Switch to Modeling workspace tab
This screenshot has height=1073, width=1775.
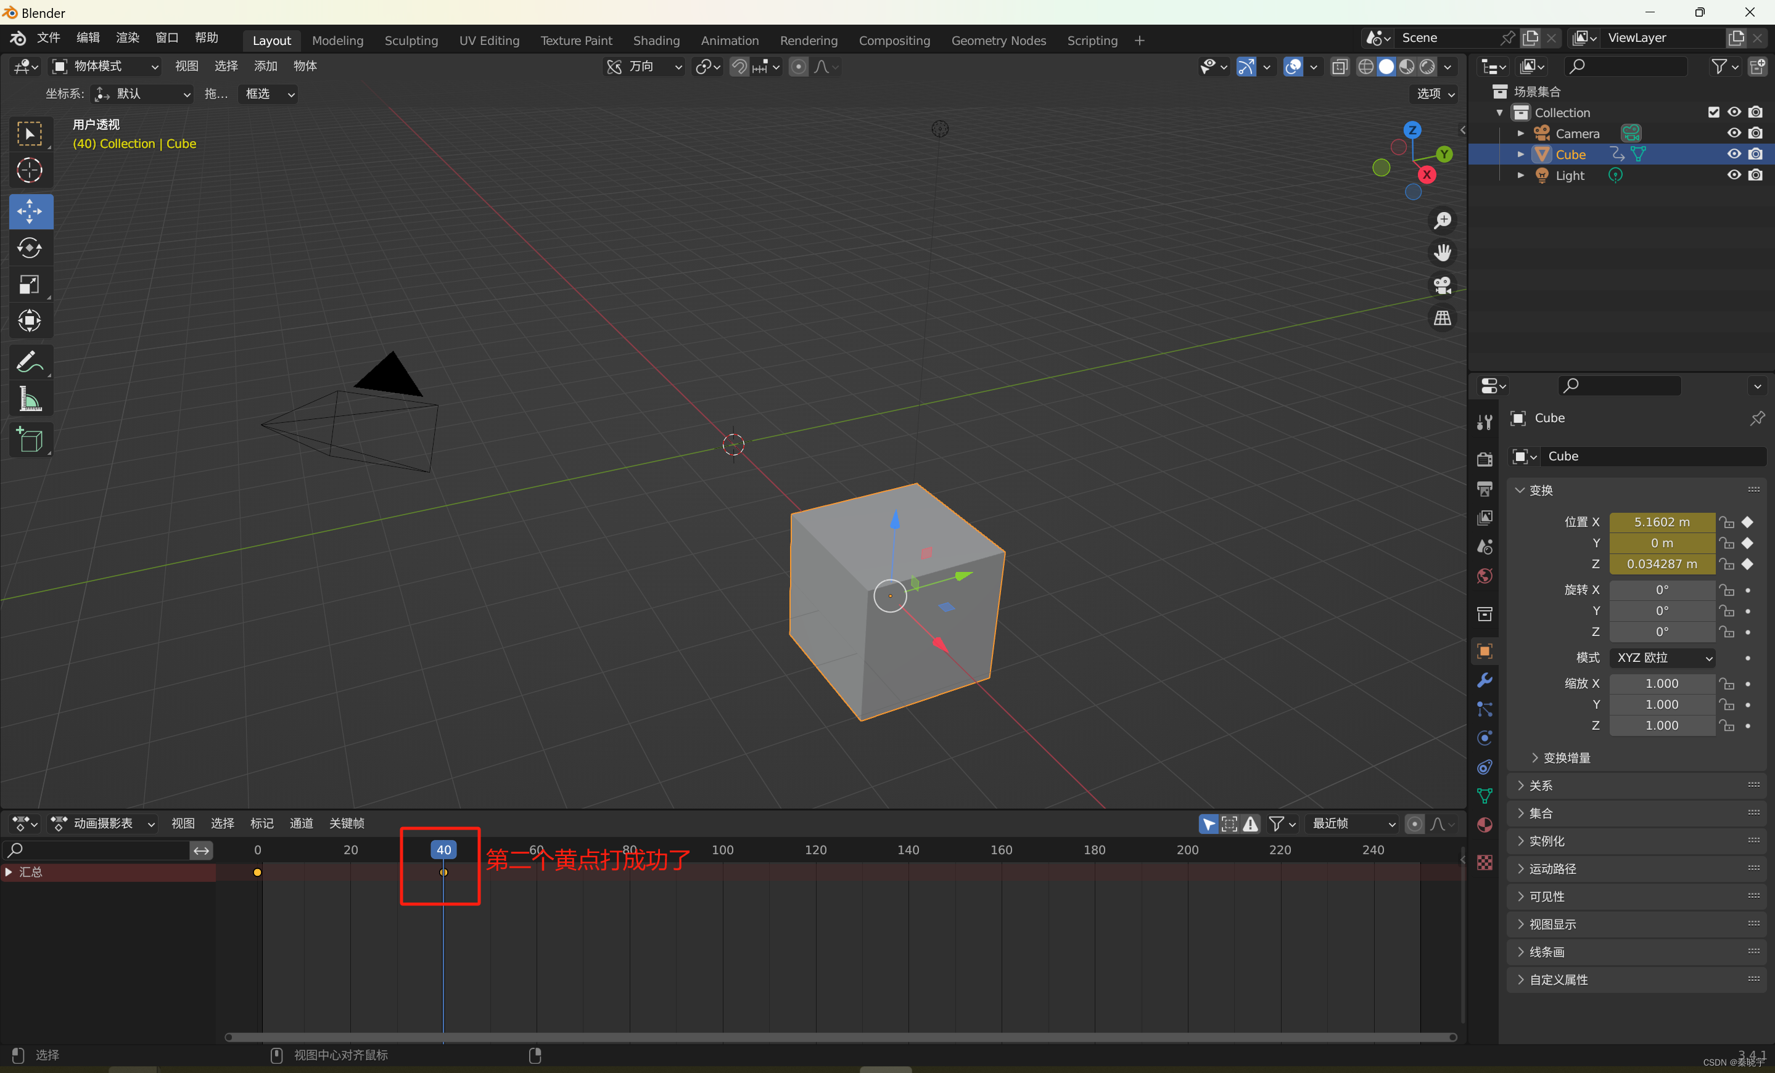[336, 38]
